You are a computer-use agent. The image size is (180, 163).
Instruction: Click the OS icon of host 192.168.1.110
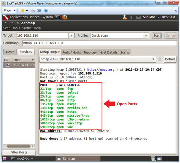[x=8, y=65]
